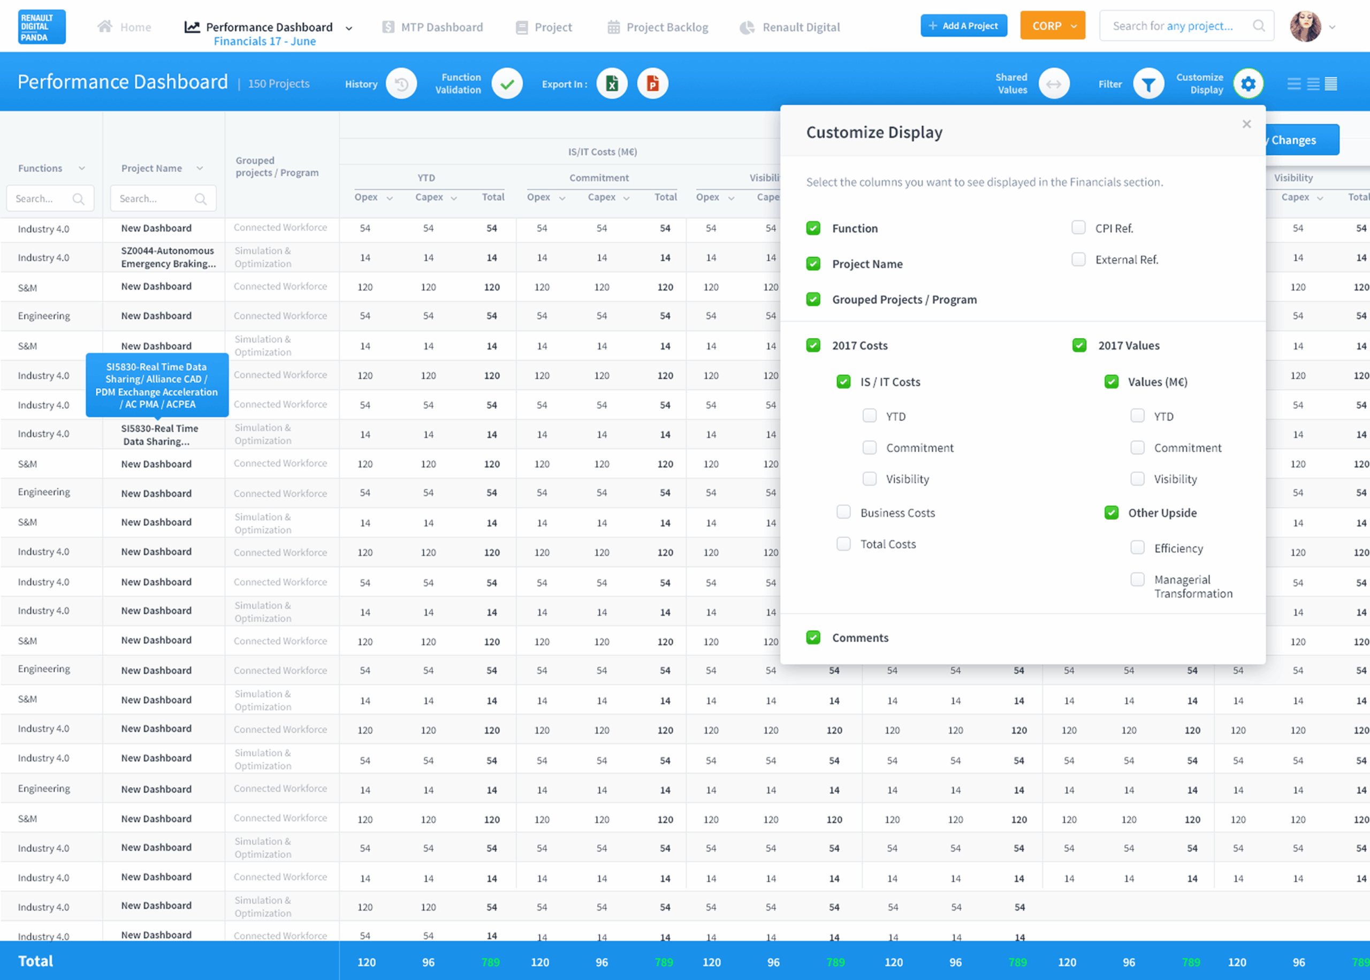Export in Excel format icon
The height and width of the screenshot is (980, 1370).
point(612,84)
